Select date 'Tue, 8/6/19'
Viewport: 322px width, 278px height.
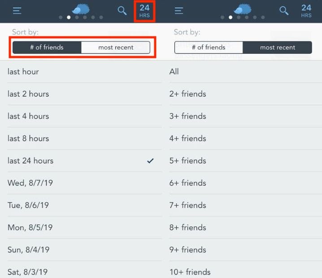28,205
